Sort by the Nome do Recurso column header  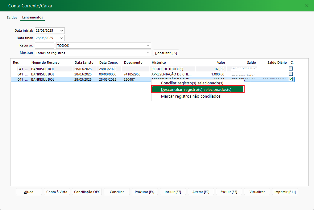[45, 63]
